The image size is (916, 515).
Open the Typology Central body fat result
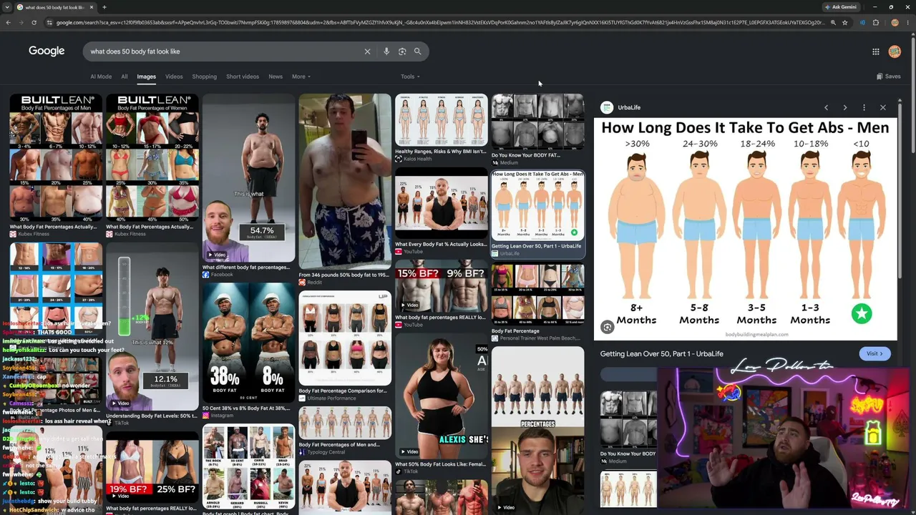coord(345,423)
